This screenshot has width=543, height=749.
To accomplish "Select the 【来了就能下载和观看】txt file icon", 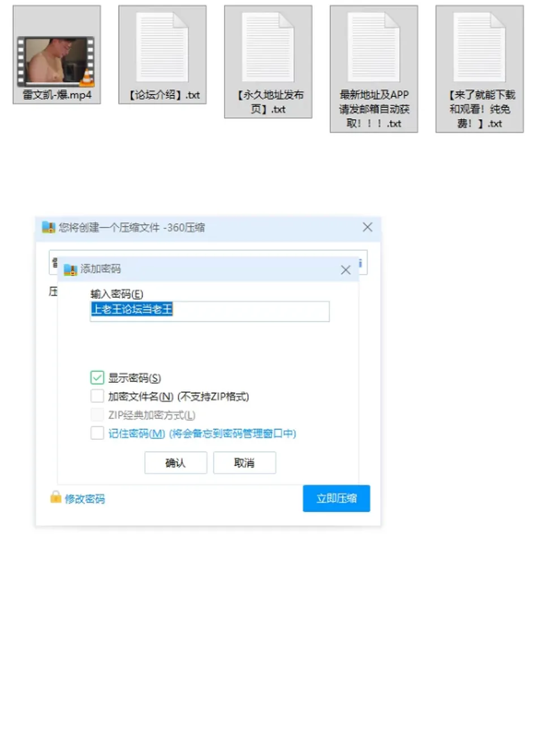I will point(480,48).
